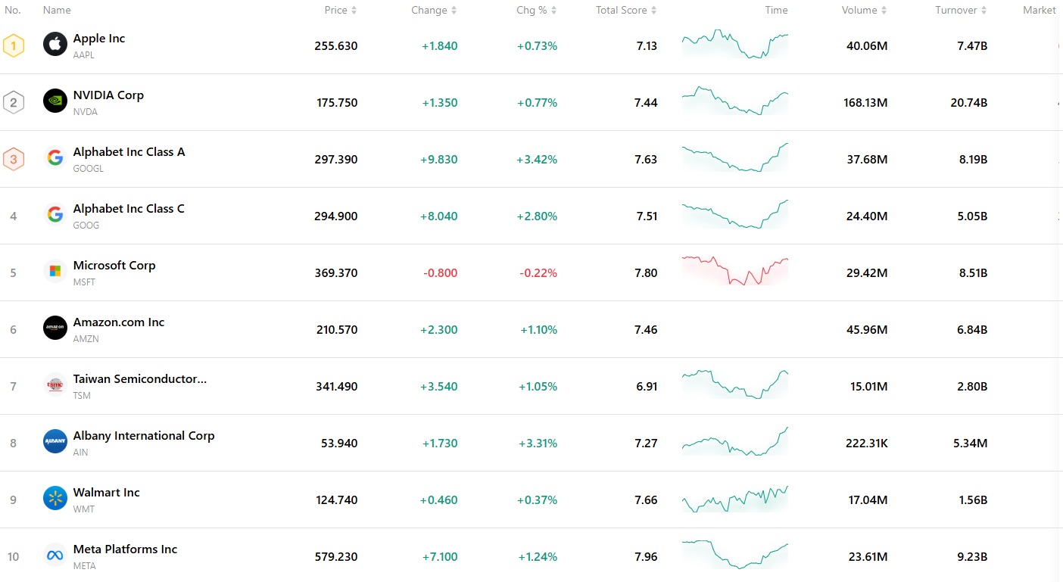Sort by Total Score column
1063x582 pixels.
click(626, 11)
